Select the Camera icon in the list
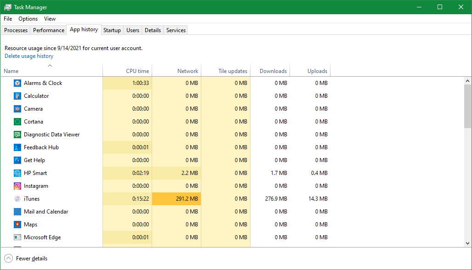 [17, 108]
